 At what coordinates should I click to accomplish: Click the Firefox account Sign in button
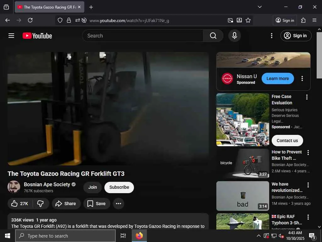tap(285, 20)
